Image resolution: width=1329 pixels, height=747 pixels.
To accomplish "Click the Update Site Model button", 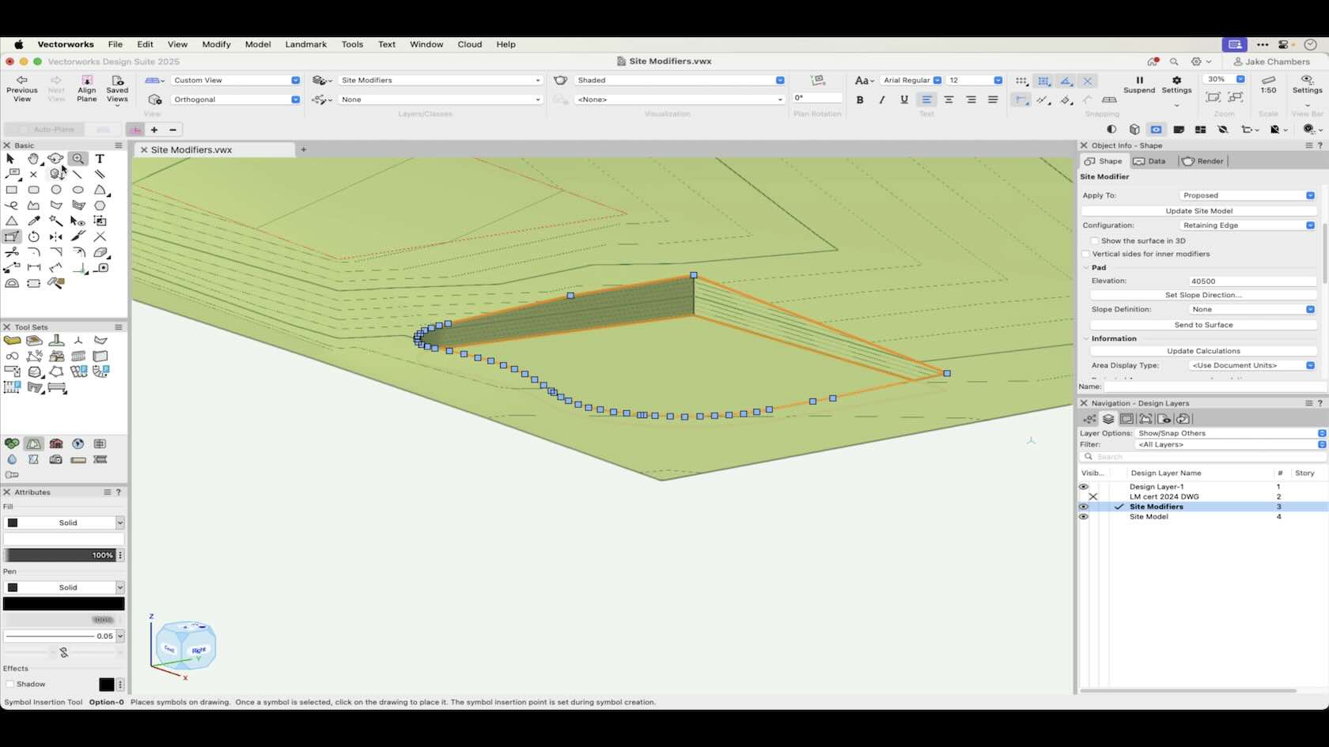I will tap(1198, 210).
